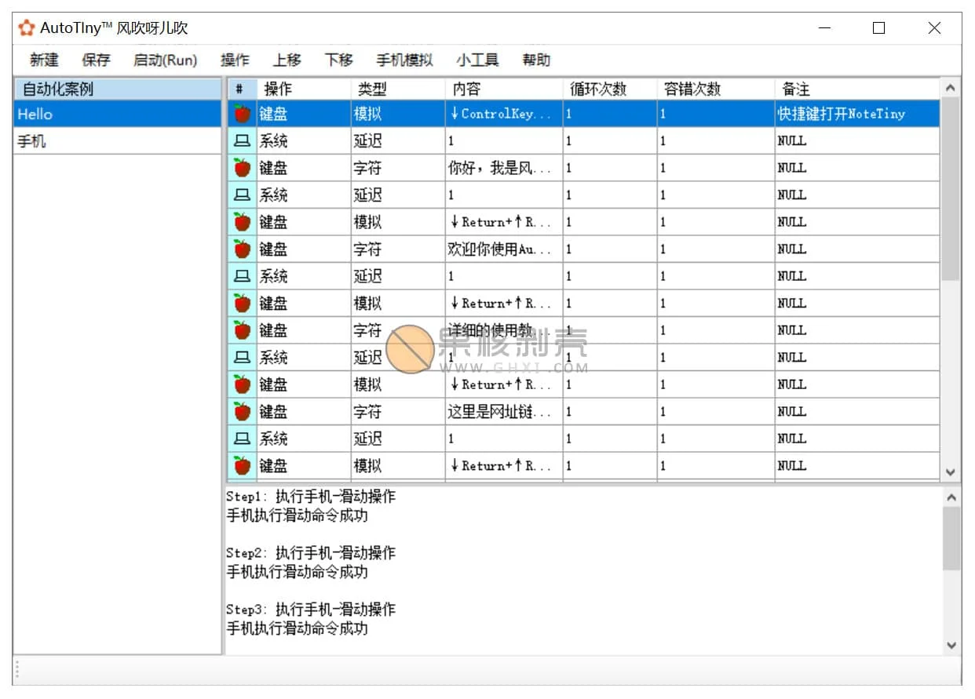Open the 帮助 menu
The width and height of the screenshot is (975, 699).
tap(536, 60)
